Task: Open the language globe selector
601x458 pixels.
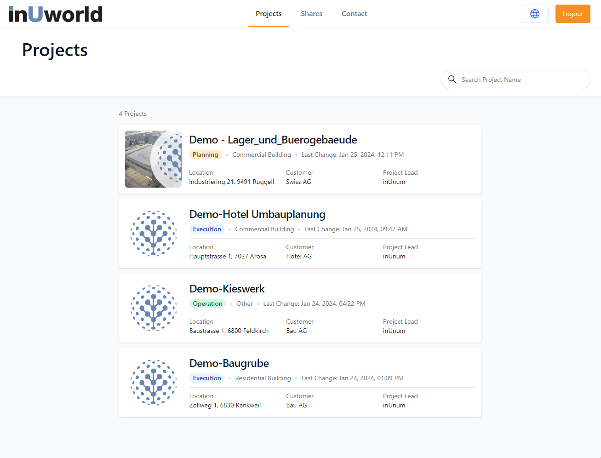Action: tap(534, 14)
